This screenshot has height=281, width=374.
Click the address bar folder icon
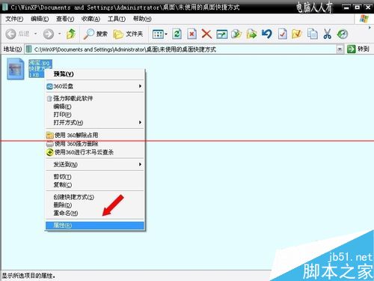click(x=29, y=49)
